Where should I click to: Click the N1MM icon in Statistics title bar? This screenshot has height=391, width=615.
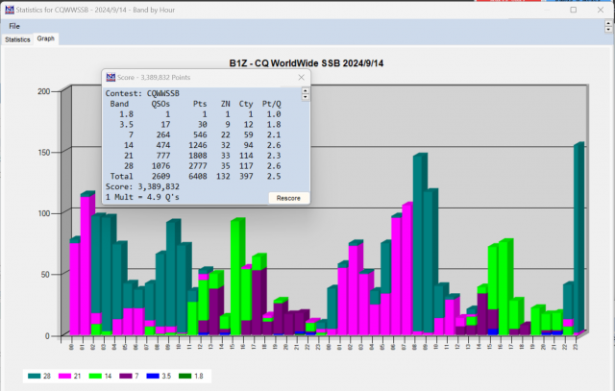(10, 10)
